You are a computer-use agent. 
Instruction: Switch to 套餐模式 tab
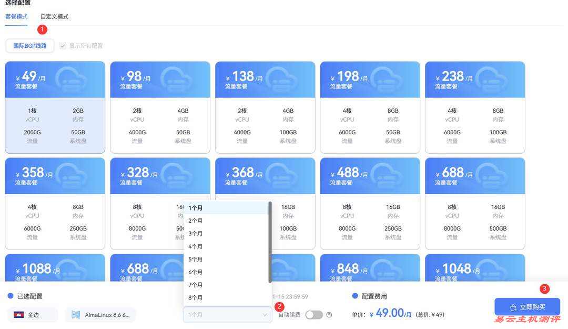coord(16,16)
